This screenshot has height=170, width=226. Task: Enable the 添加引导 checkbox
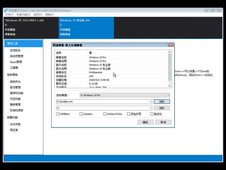[x=129, y=114]
